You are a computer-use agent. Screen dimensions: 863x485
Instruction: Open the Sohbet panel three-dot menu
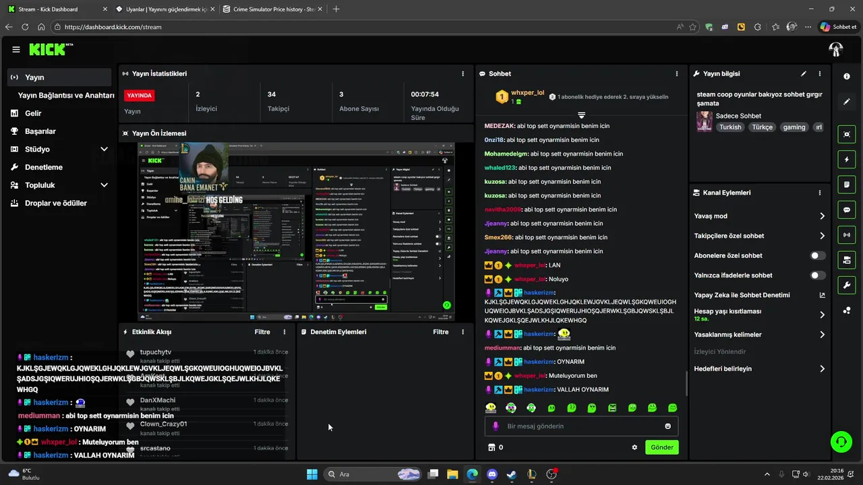677,73
